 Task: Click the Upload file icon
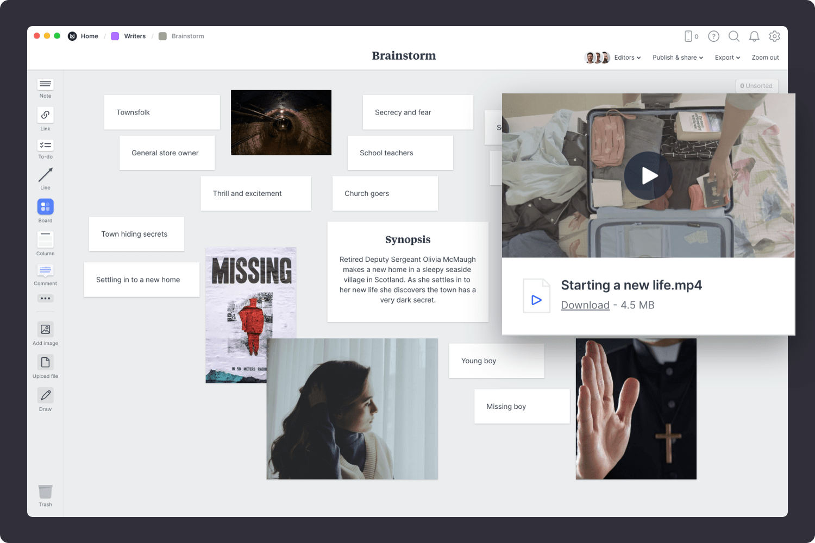coord(45,363)
